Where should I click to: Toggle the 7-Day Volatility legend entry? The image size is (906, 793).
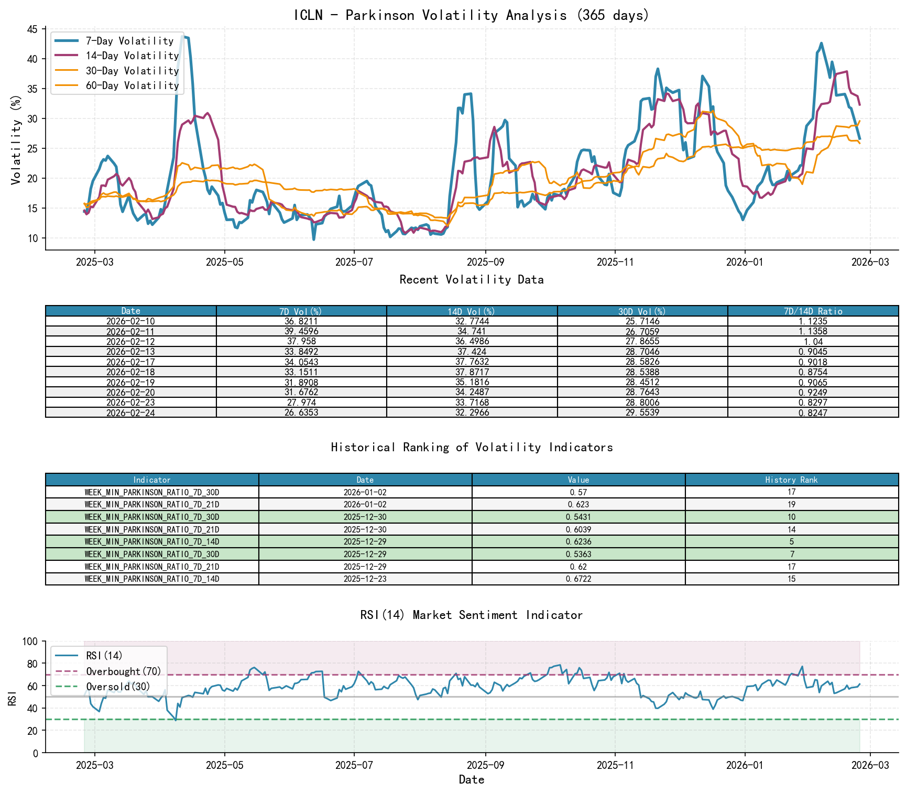click(x=130, y=41)
